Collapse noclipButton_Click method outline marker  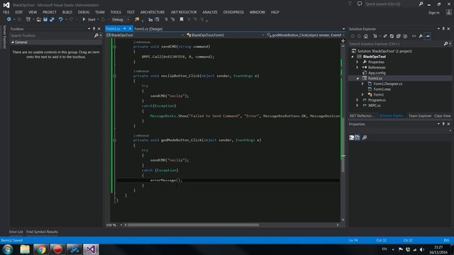[x=115, y=76]
